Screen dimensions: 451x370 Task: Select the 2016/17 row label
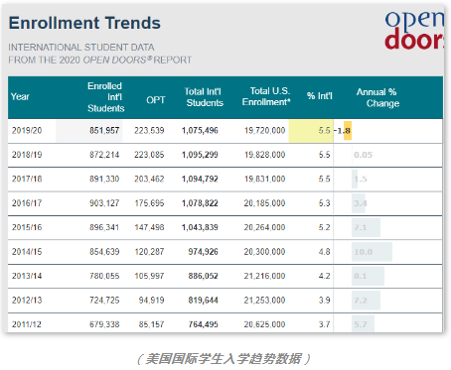pos(27,203)
